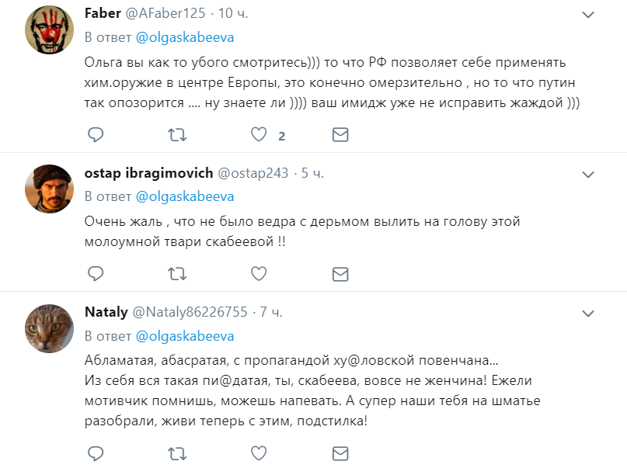This screenshot has width=627, height=468.
Task: Like ostap ibragimovich's tweet
Action: click(259, 273)
